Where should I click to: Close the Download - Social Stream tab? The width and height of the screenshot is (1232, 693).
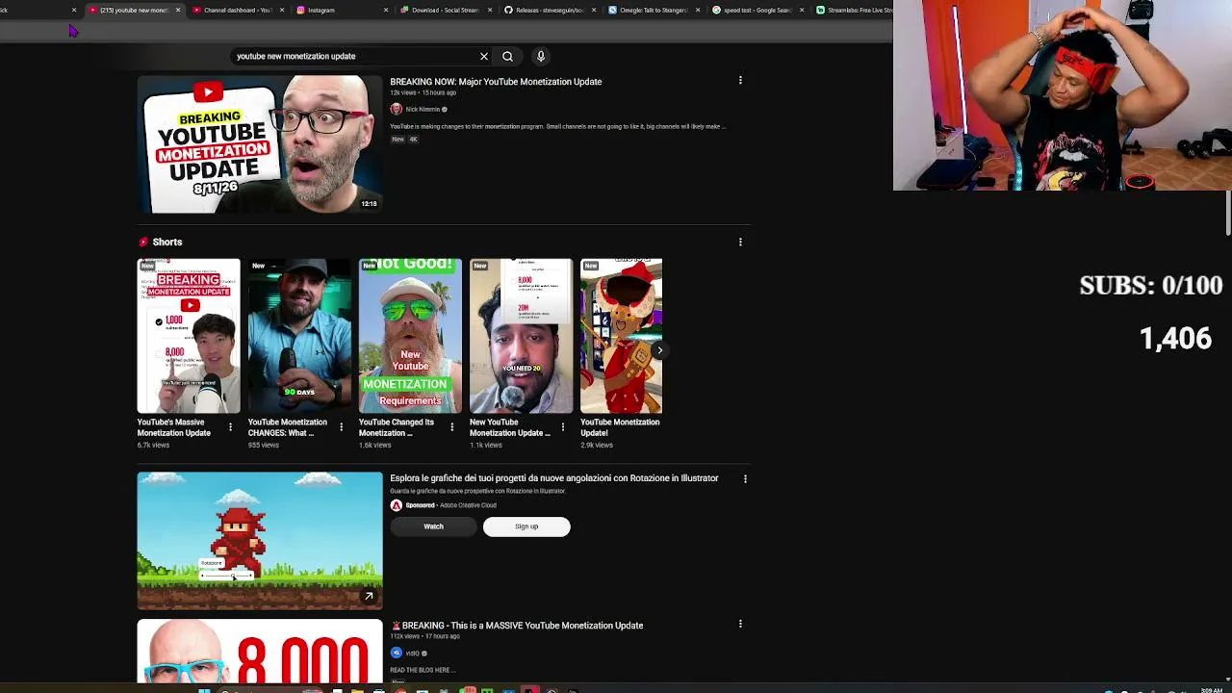[x=490, y=11]
